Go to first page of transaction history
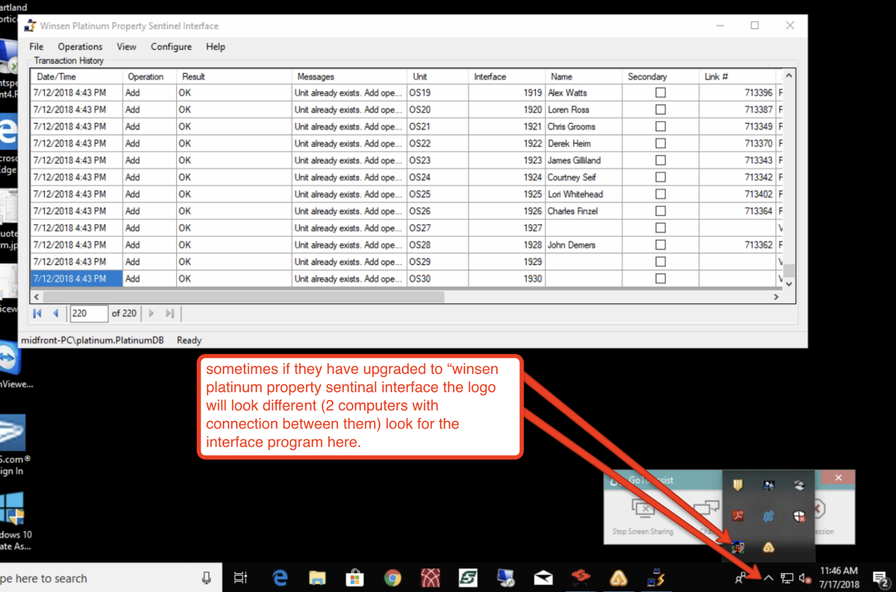This screenshot has width=896, height=592. (37, 313)
